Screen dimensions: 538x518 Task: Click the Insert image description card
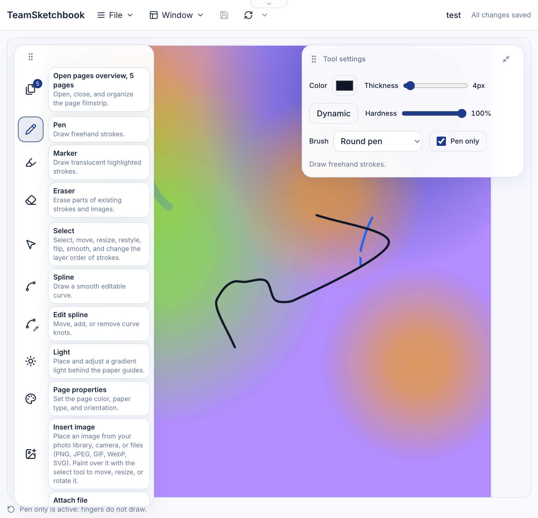(99, 454)
